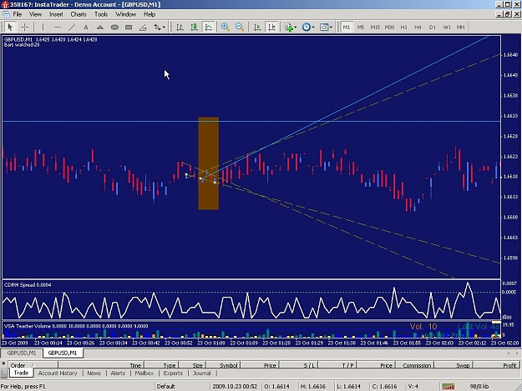This screenshot has height=391, width=522.
Task: Switch to the D1 timeframe
Action: 433,28
